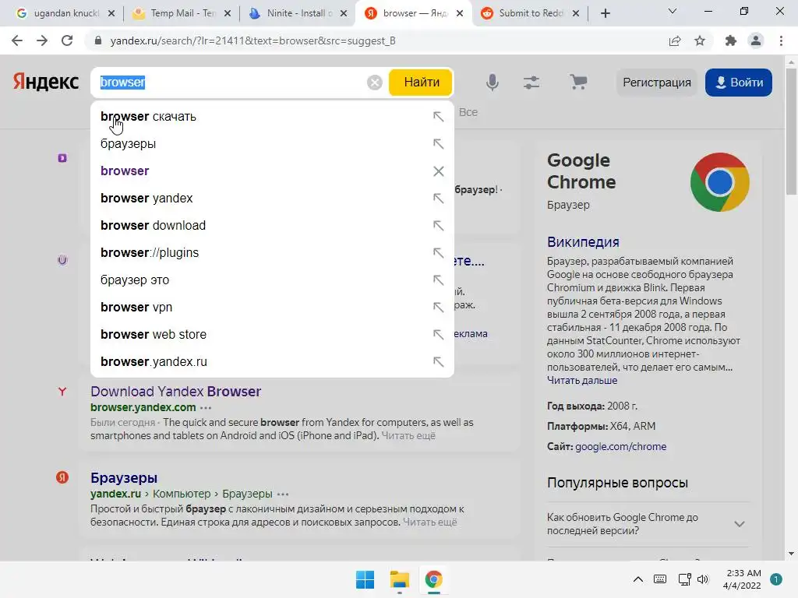Open the google.com/chrome site link
Viewport: 798px width, 598px height.
coord(620,446)
